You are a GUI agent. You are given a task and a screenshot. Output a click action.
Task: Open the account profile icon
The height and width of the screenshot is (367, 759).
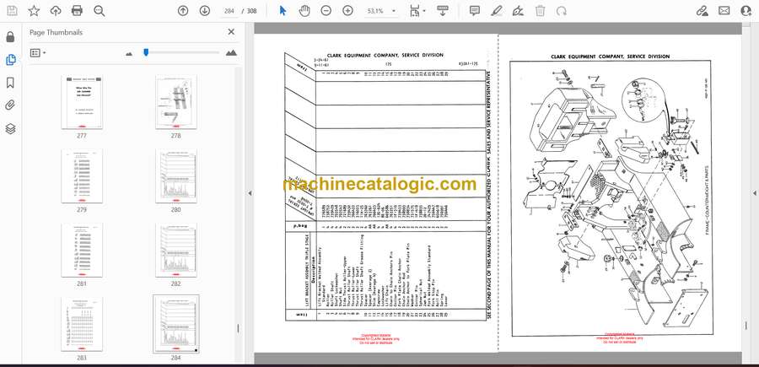[x=746, y=11]
